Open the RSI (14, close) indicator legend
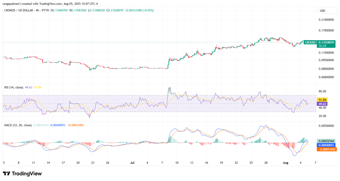Viewport: 340px width, 181px height. pos(14,88)
